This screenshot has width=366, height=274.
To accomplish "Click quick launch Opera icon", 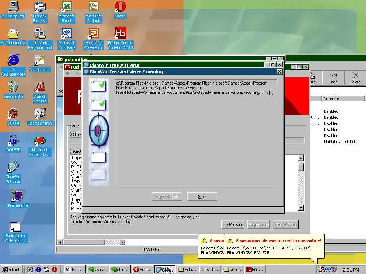I will tap(54, 269).
